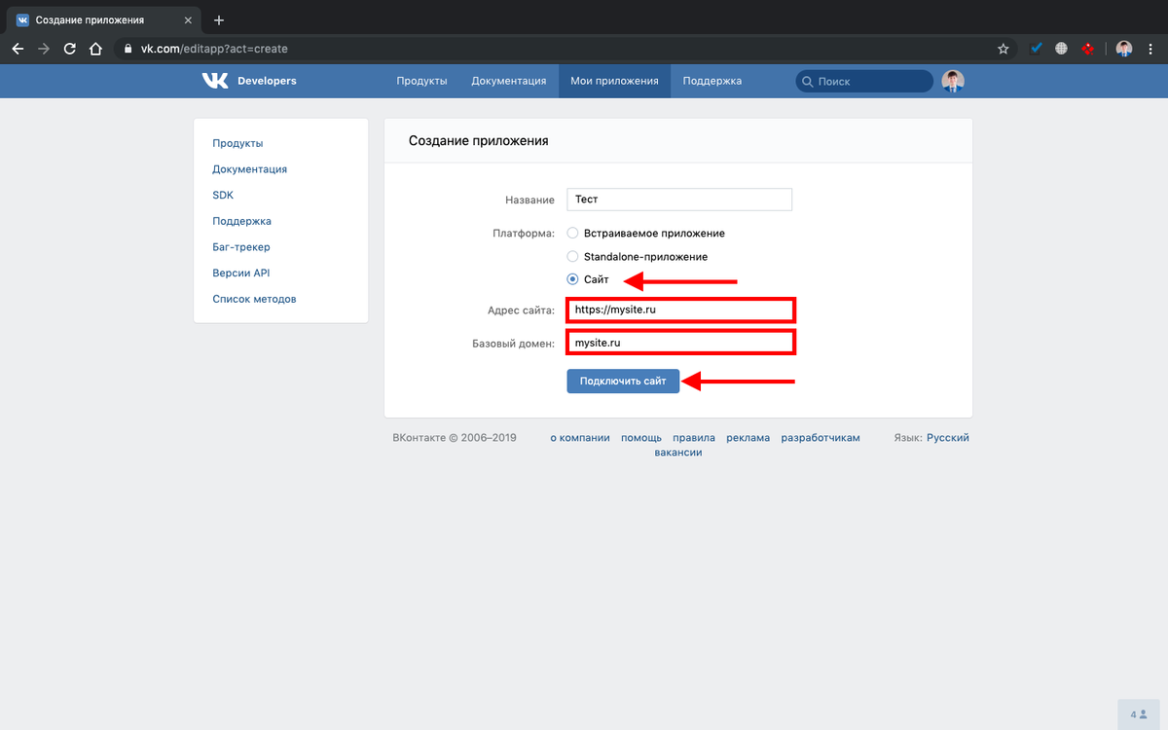The width and height of the screenshot is (1168, 730).
Task: Focus the Адрес сайта input field
Action: pyautogui.click(x=680, y=310)
